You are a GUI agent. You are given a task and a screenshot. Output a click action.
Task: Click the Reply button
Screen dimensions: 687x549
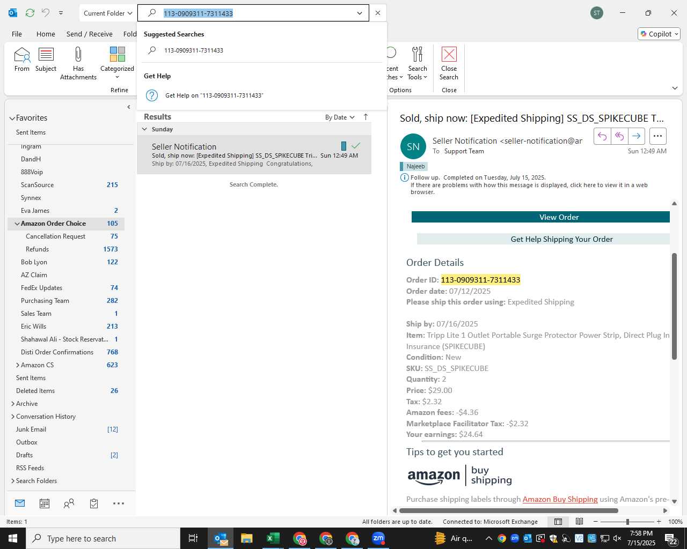point(602,136)
